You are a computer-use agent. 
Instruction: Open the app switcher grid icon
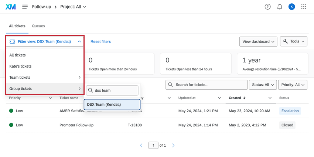(x=304, y=7)
